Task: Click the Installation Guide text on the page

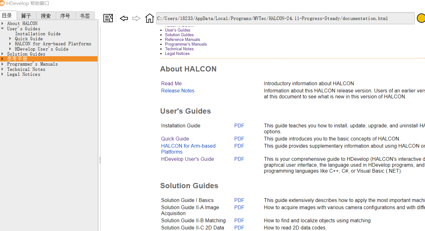Action: [181, 126]
